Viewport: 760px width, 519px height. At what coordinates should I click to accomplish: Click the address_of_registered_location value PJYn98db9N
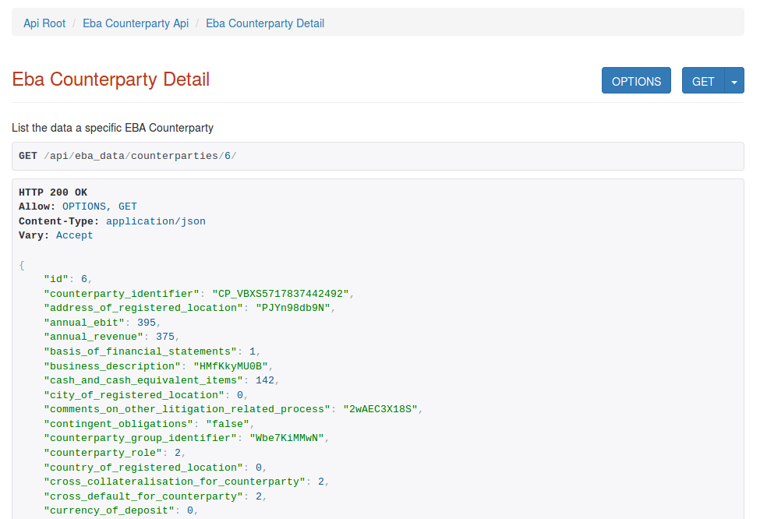[295, 308]
